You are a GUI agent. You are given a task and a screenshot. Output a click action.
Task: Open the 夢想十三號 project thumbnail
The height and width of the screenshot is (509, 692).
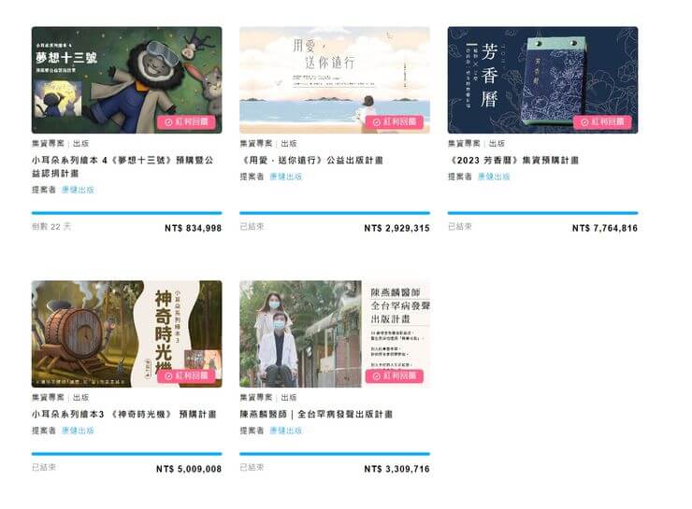(126, 80)
